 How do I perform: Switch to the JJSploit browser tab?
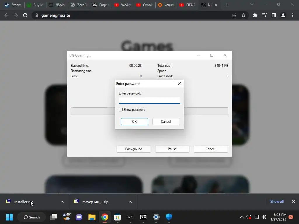coord(57,5)
